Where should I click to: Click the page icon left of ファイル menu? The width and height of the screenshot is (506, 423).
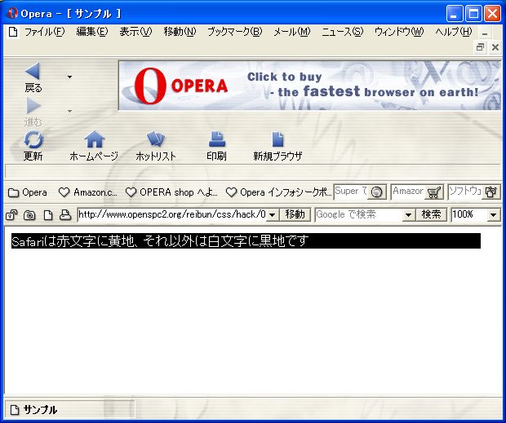tap(13, 32)
